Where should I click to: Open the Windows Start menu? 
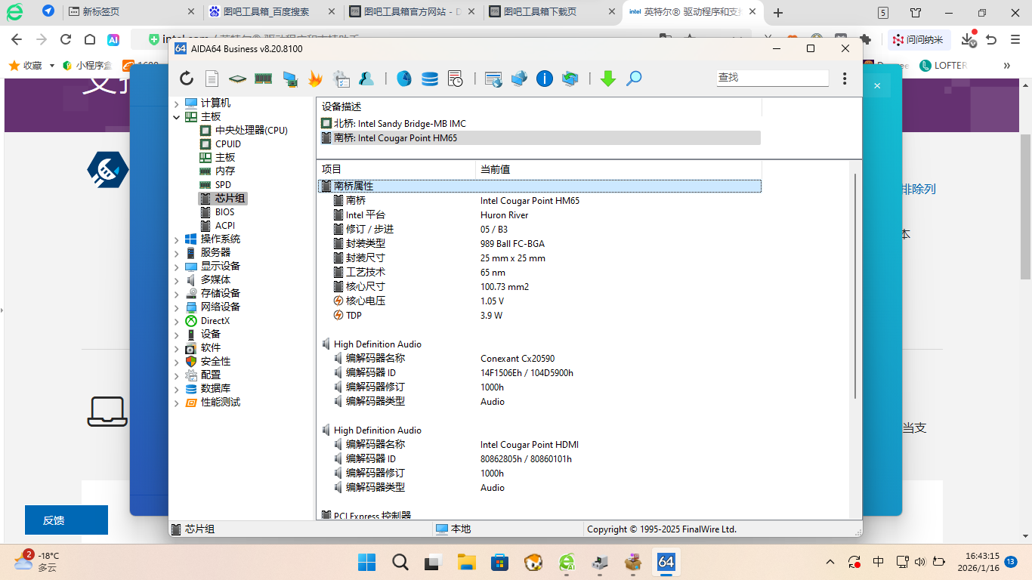366,562
